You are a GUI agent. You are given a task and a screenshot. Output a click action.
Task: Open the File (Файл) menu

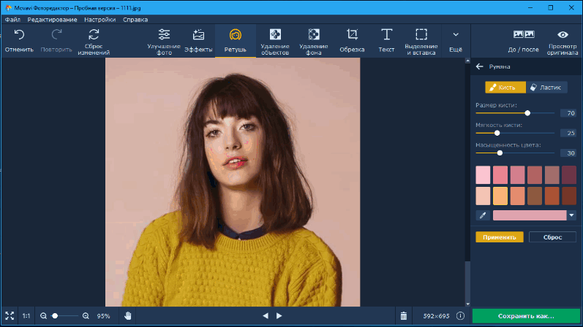pos(12,20)
